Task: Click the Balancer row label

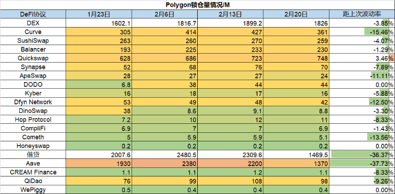Action: click(x=33, y=49)
